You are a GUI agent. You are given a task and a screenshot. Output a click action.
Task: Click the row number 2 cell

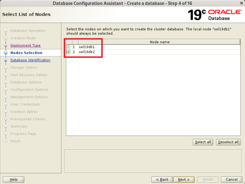click(x=75, y=52)
